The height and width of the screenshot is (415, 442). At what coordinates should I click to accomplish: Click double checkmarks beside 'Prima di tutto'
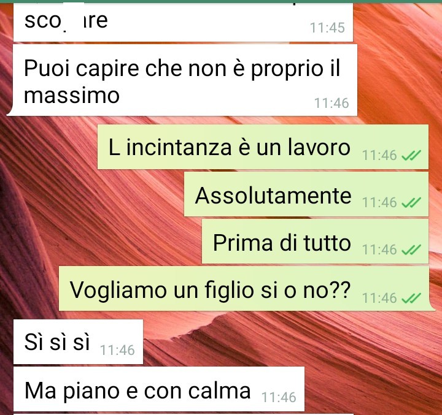coord(411,249)
